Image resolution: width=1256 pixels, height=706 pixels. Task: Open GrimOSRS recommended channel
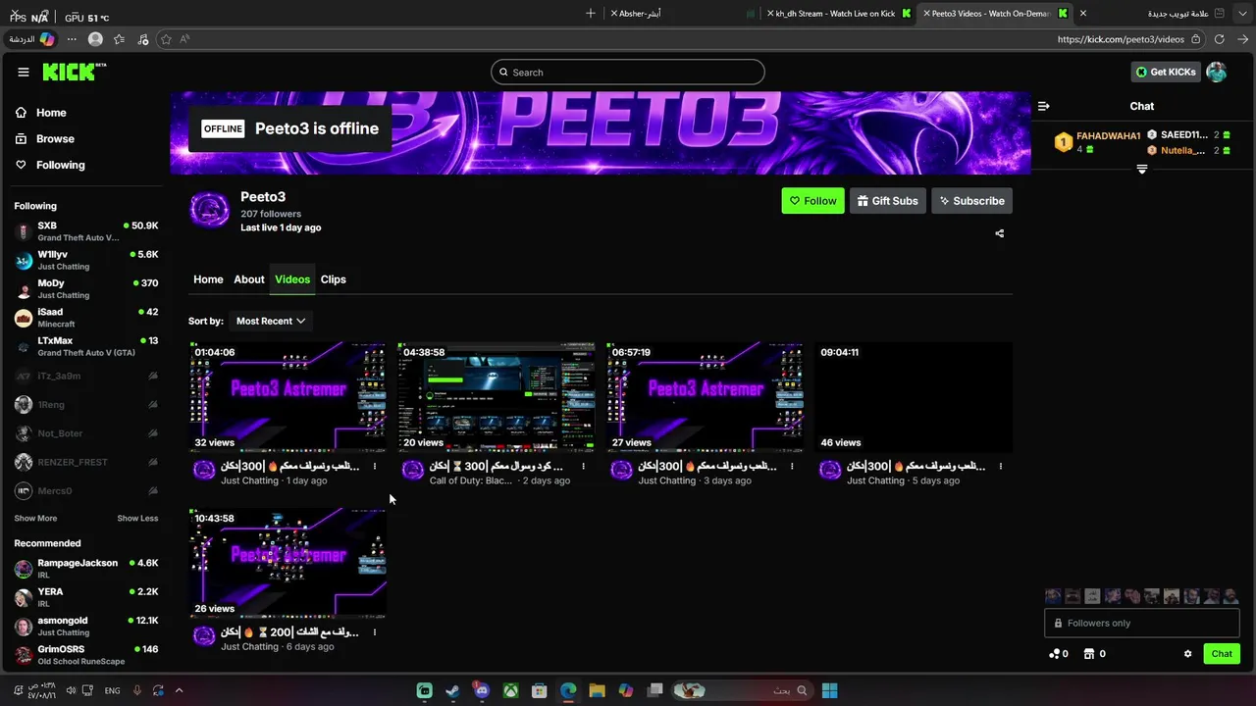[x=86, y=655]
